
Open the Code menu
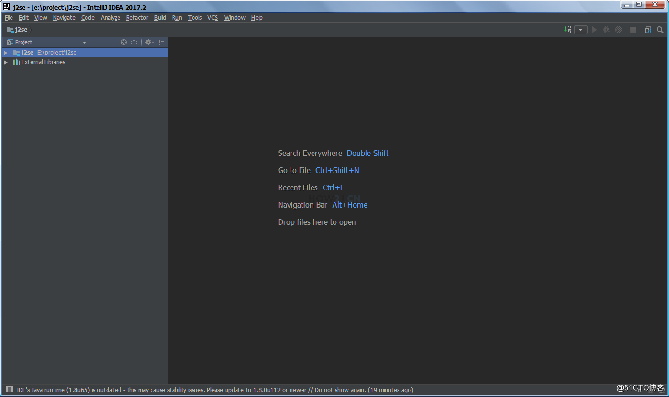(88, 18)
